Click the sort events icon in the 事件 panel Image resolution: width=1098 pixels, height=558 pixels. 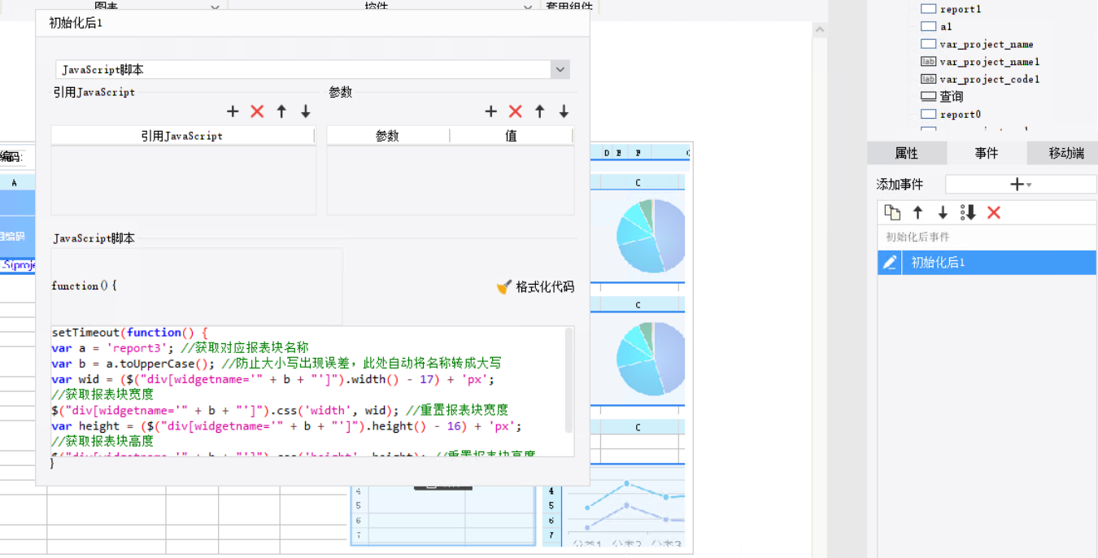tap(968, 212)
